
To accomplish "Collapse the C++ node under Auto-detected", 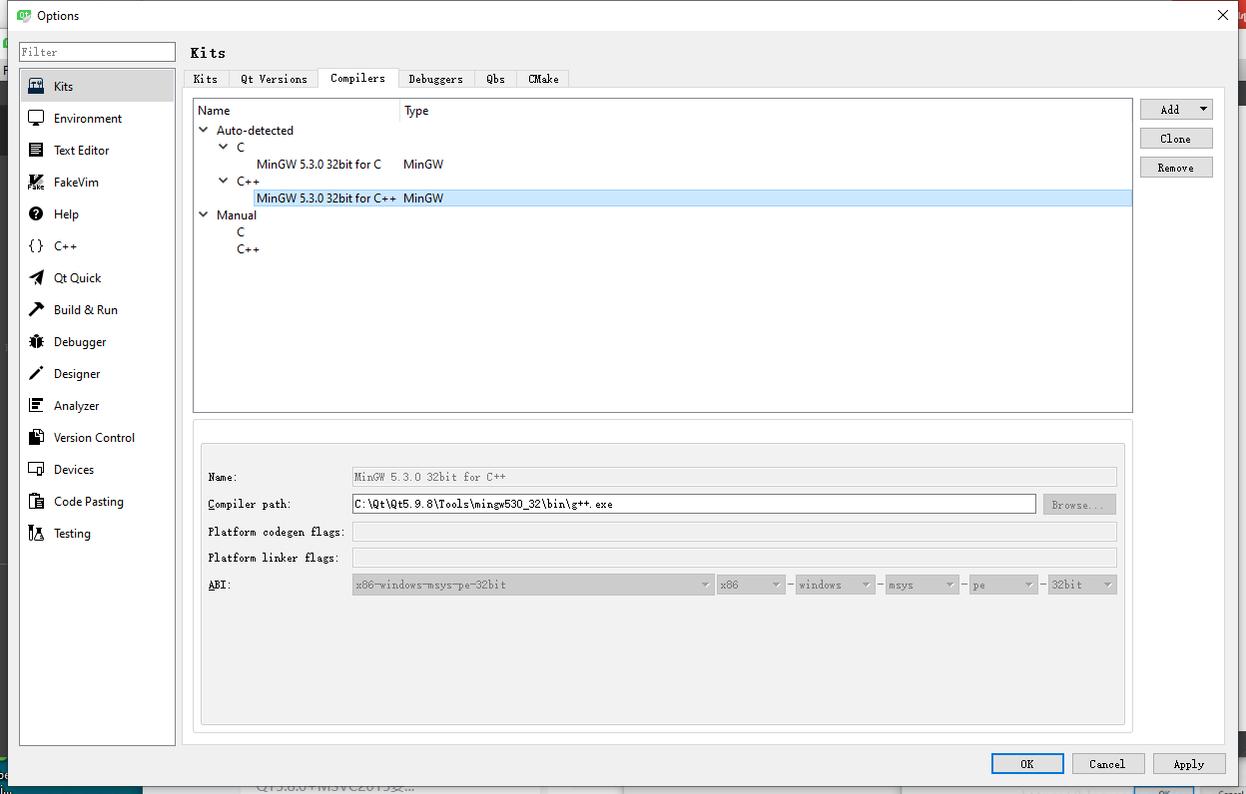I will coord(224,182).
